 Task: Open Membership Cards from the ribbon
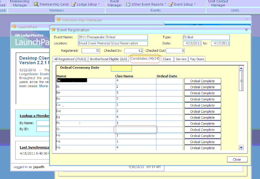[x=51, y=4]
